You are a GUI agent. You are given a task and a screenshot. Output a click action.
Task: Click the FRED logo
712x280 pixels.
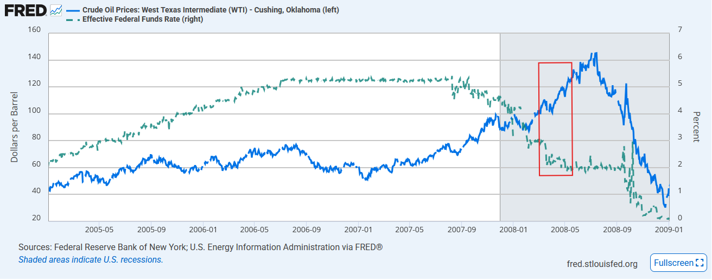tap(26, 10)
